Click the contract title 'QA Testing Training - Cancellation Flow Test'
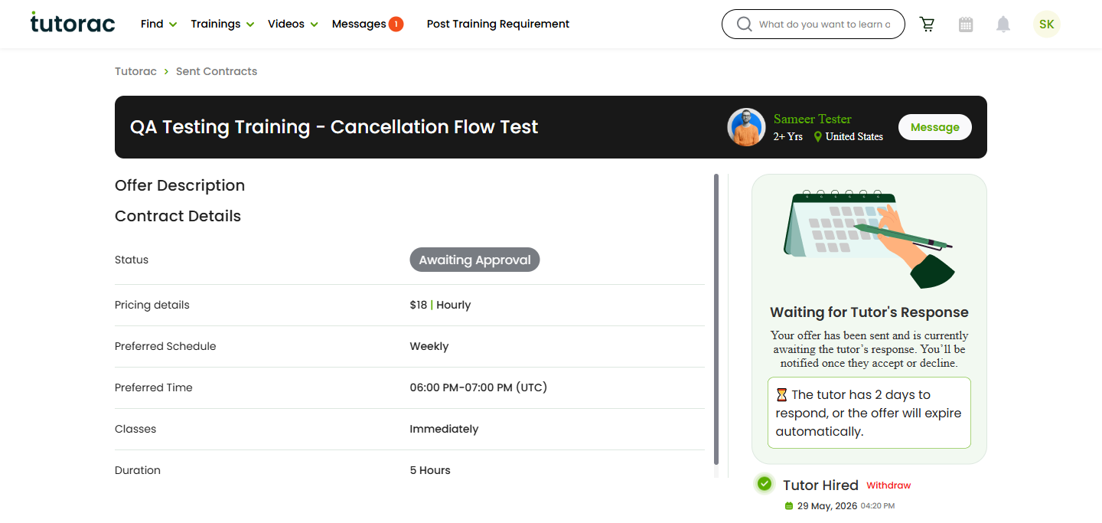Screen dimensions: 1102x523 (334, 127)
